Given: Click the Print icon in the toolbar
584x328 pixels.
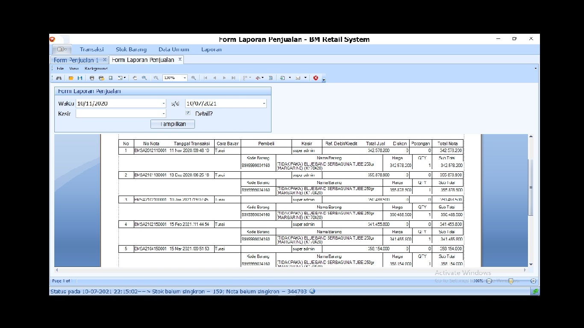Looking at the screenshot, I should pyautogui.click(x=92, y=78).
